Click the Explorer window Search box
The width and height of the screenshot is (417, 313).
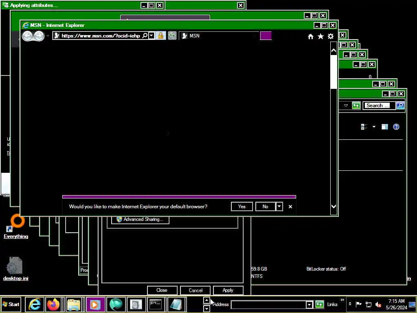[379, 106]
